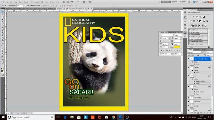Add a Black & White adjustment icon
Image resolution: width=214 pixels, height=120 pixels.
point(201,21)
